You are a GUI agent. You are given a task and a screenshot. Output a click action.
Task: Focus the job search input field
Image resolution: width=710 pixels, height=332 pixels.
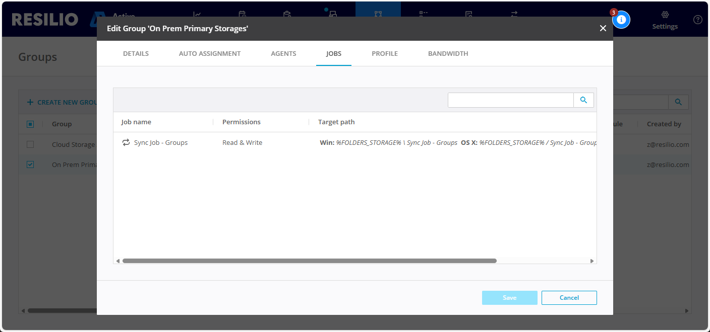pos(510,100)
